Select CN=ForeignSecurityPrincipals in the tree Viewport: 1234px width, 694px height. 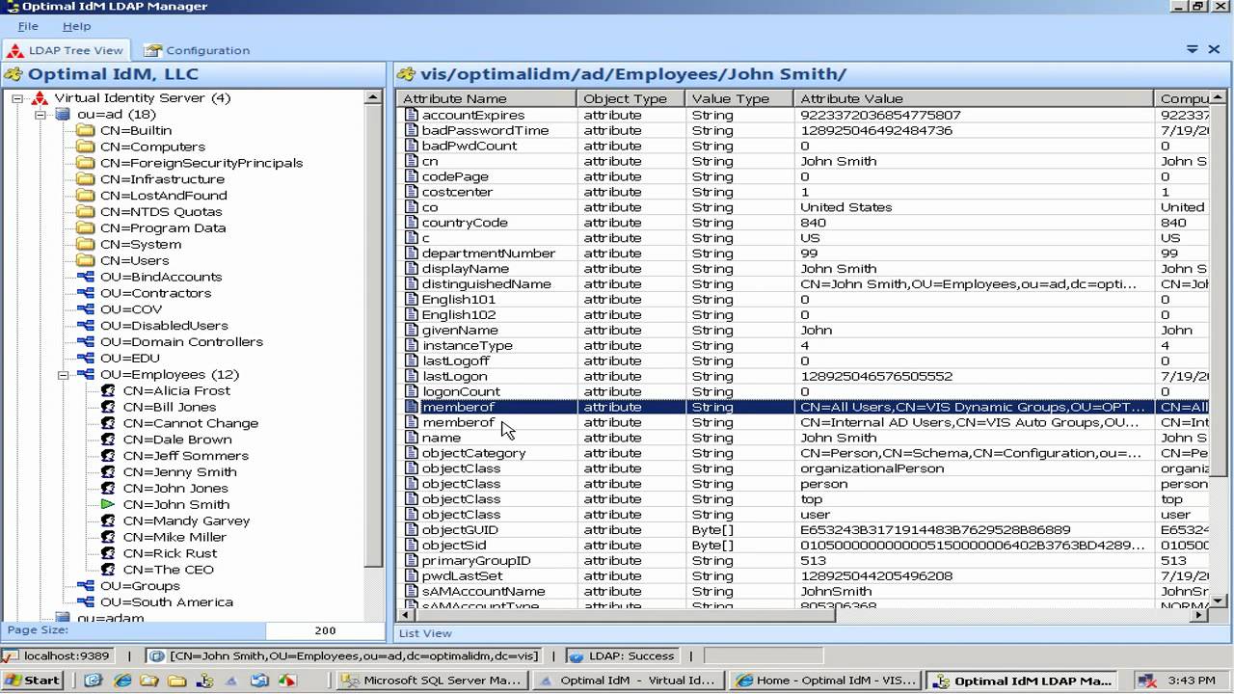[x=201, y=164]
